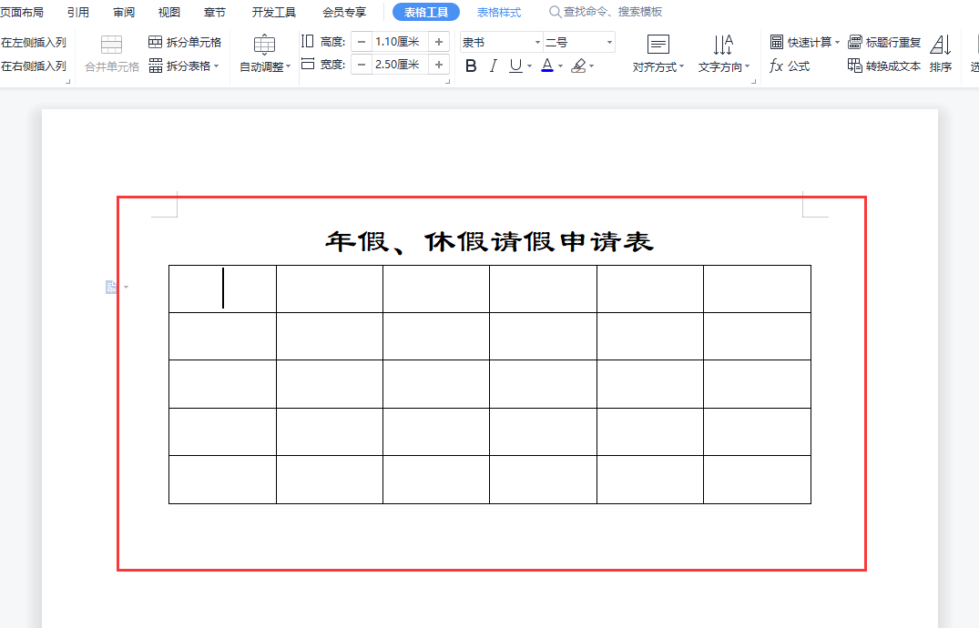Click 拆分表格 to split the table

180,66
